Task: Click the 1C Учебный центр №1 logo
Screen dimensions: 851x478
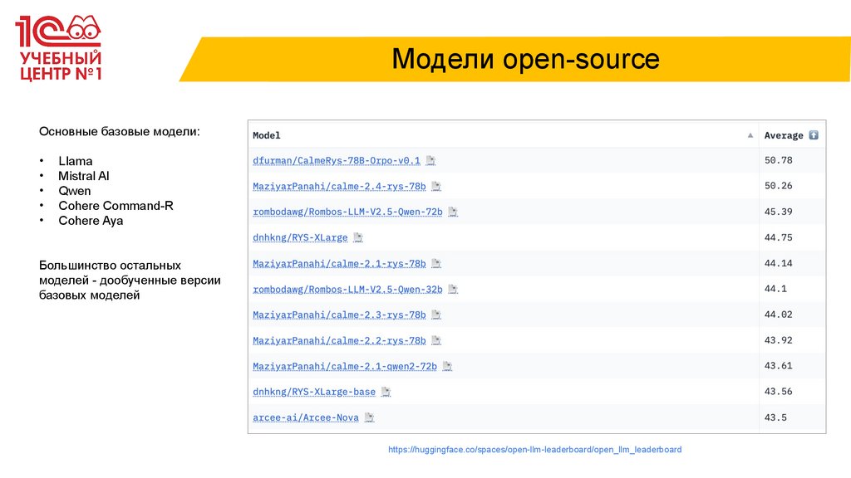Action: [59, 48]
